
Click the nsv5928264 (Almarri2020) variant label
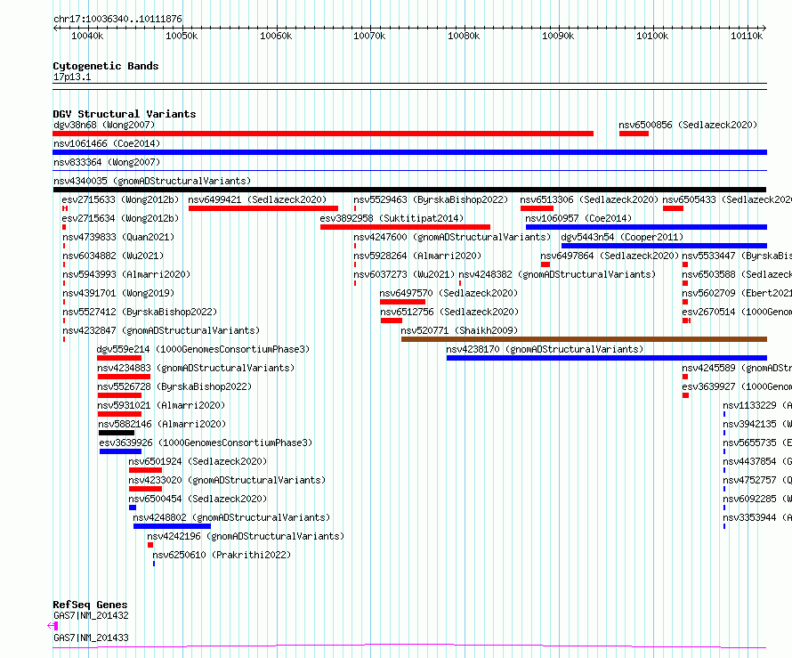417,256
